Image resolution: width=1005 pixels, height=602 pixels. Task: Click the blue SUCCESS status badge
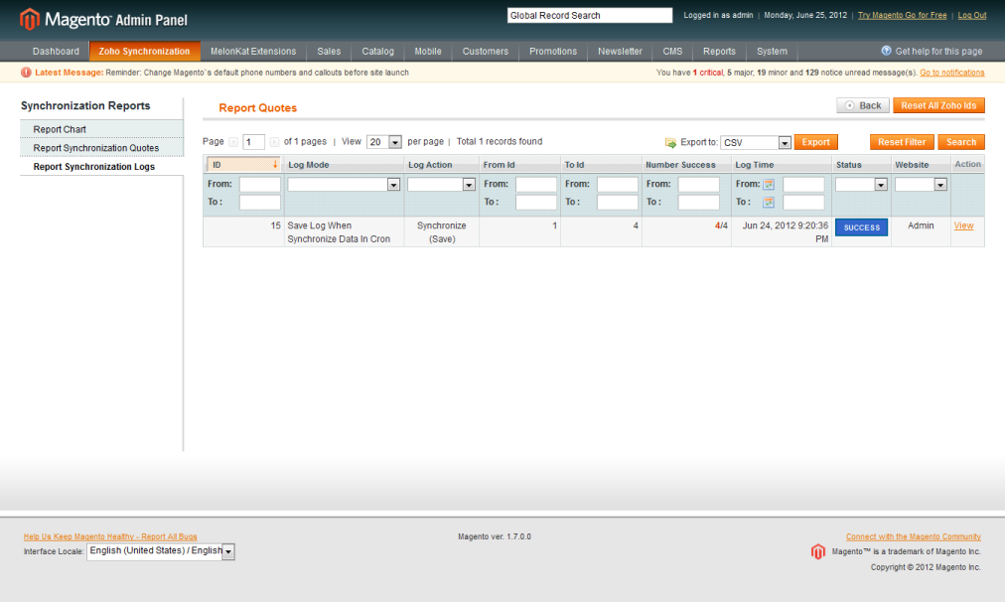(x=861, y=227)
